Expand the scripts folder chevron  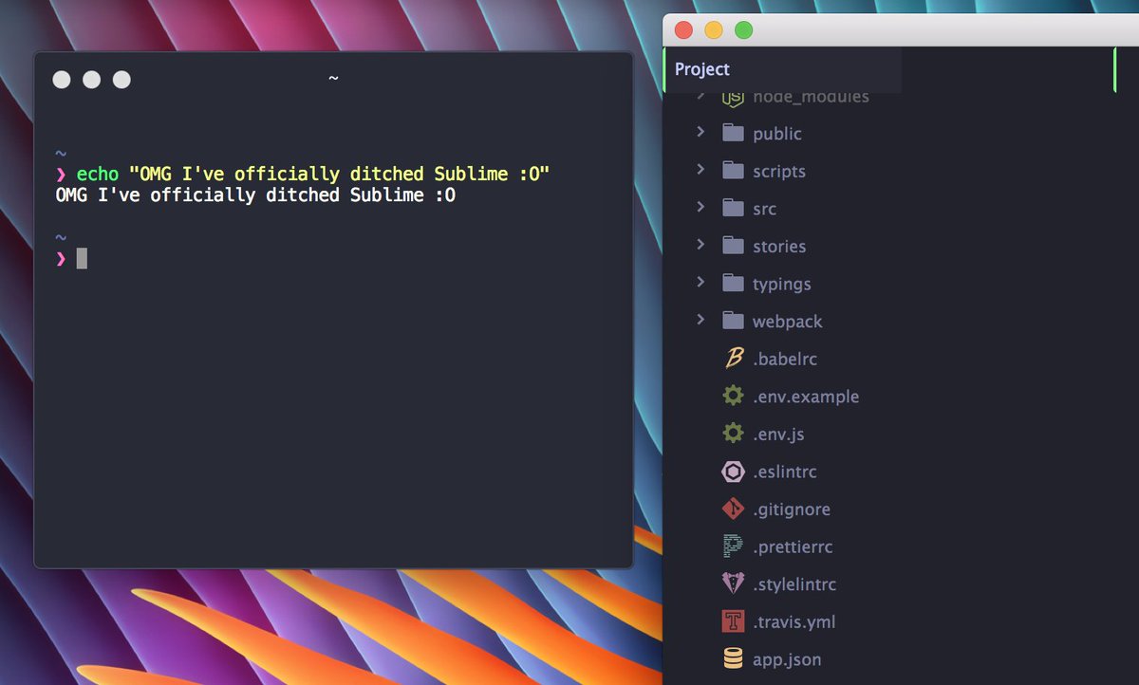point(700,170)
